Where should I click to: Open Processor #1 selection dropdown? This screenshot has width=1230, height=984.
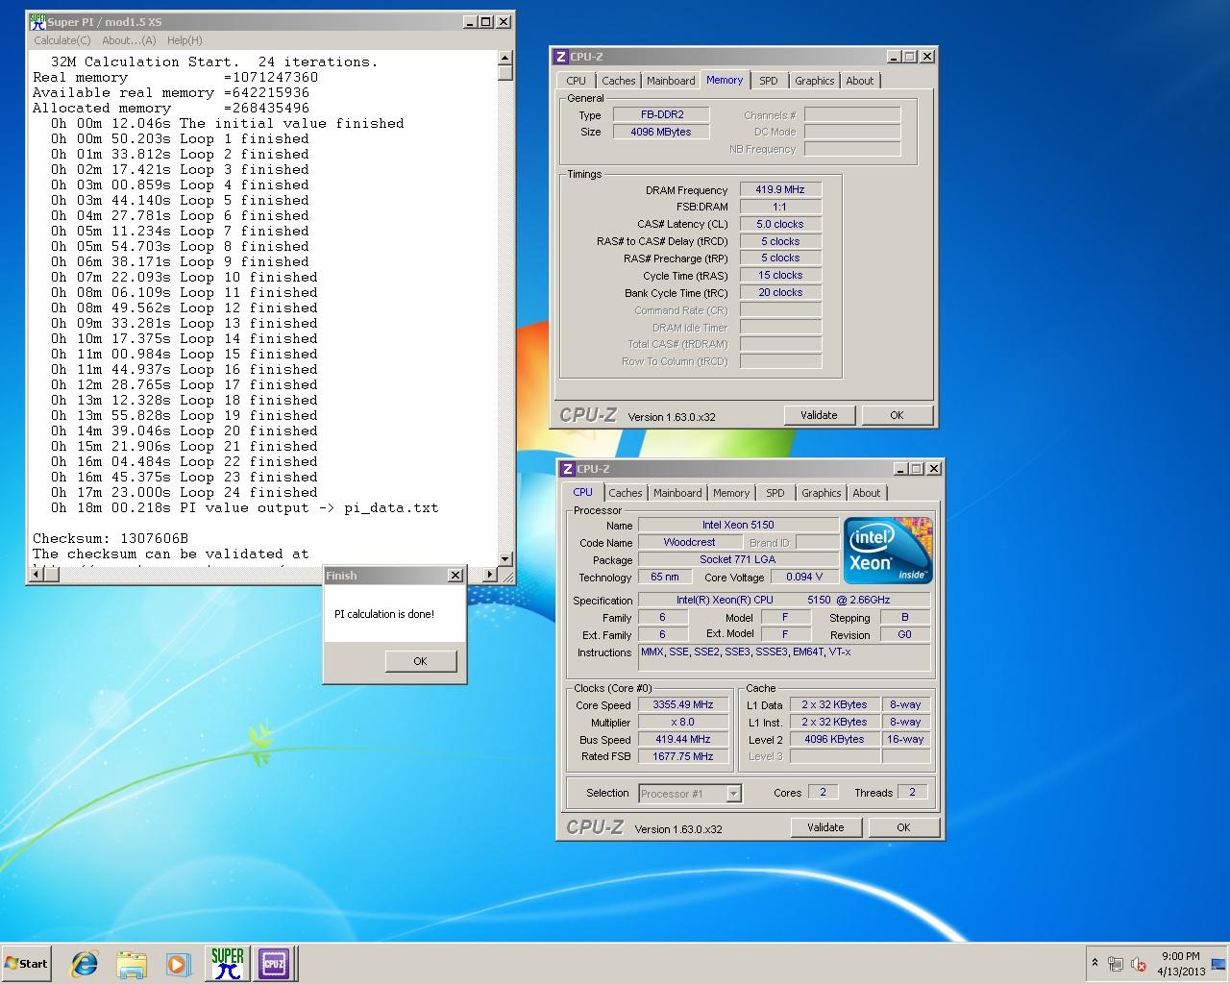[733, 794]
